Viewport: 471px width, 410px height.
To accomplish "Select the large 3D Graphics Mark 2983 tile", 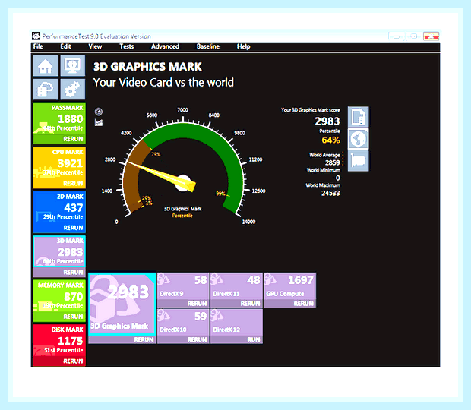I will pyautogui.click(x=122, y=304).
